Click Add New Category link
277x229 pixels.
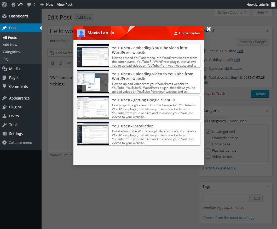tap(219, 168)
